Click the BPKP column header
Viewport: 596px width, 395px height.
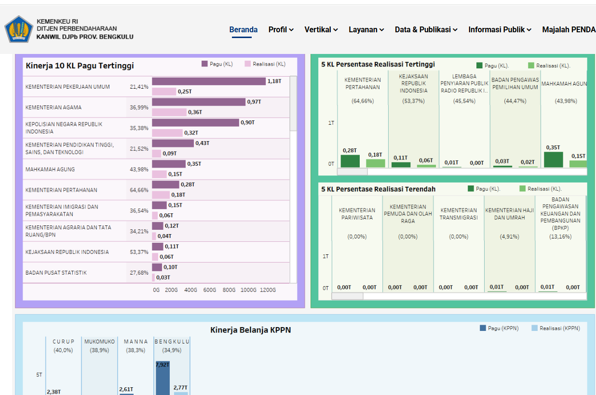pyautogui.click(x=560, y=213)
